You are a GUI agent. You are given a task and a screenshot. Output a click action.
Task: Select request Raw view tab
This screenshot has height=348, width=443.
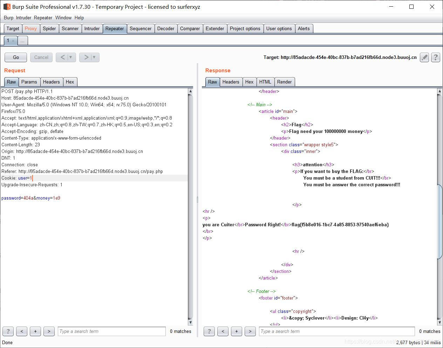(12, 82)
